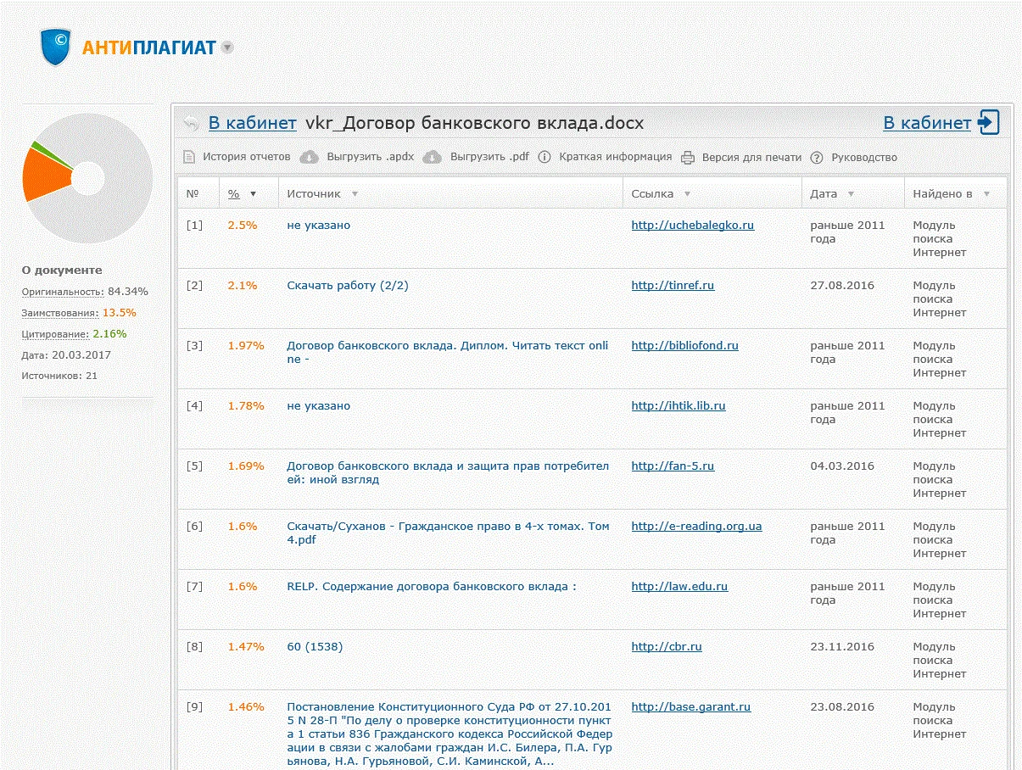Click the question mark icon for Руководство
Image resolution: width=1022 pixels, height=770 pixels.
(817, 157)
